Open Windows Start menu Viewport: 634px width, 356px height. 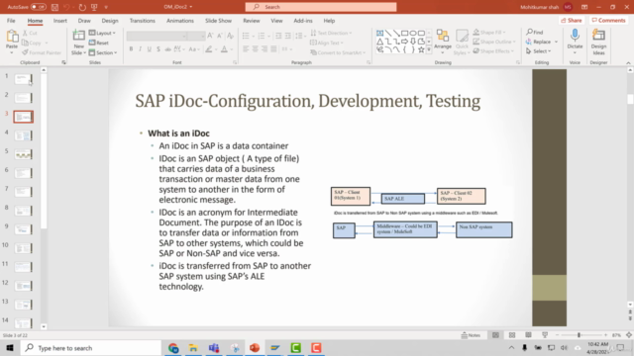[10, 348]
